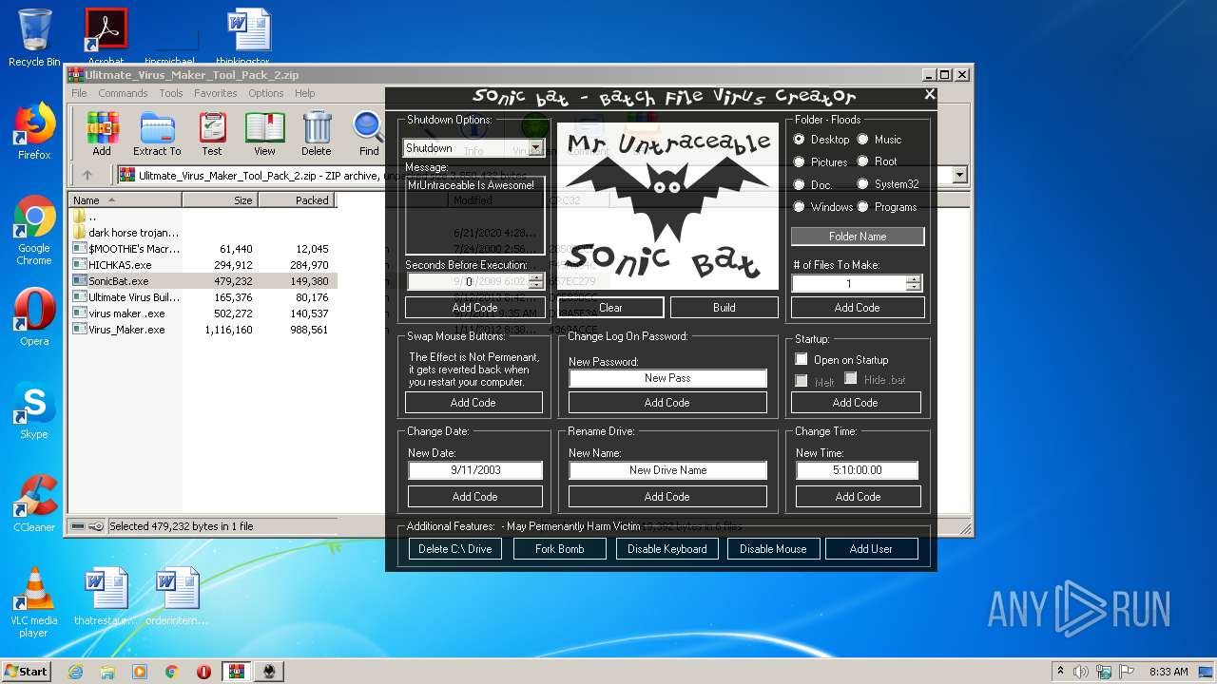
Task: Click Internet Explorer icon in taskbar
Action: tap(75, 672)
